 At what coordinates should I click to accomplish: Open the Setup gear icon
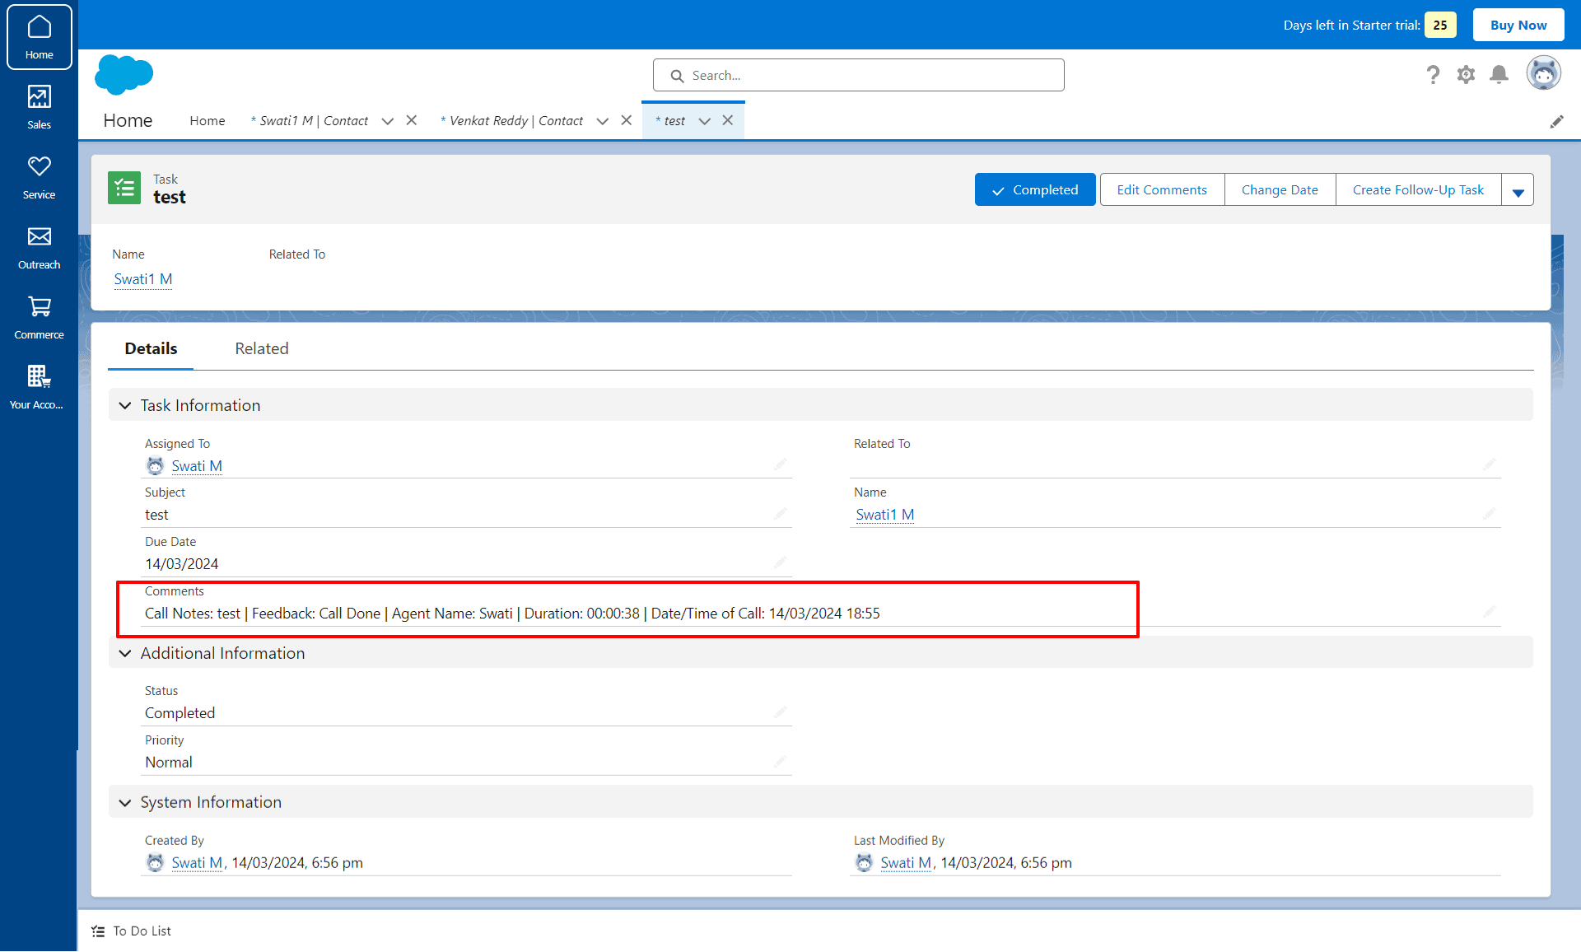coord(1466,75)
